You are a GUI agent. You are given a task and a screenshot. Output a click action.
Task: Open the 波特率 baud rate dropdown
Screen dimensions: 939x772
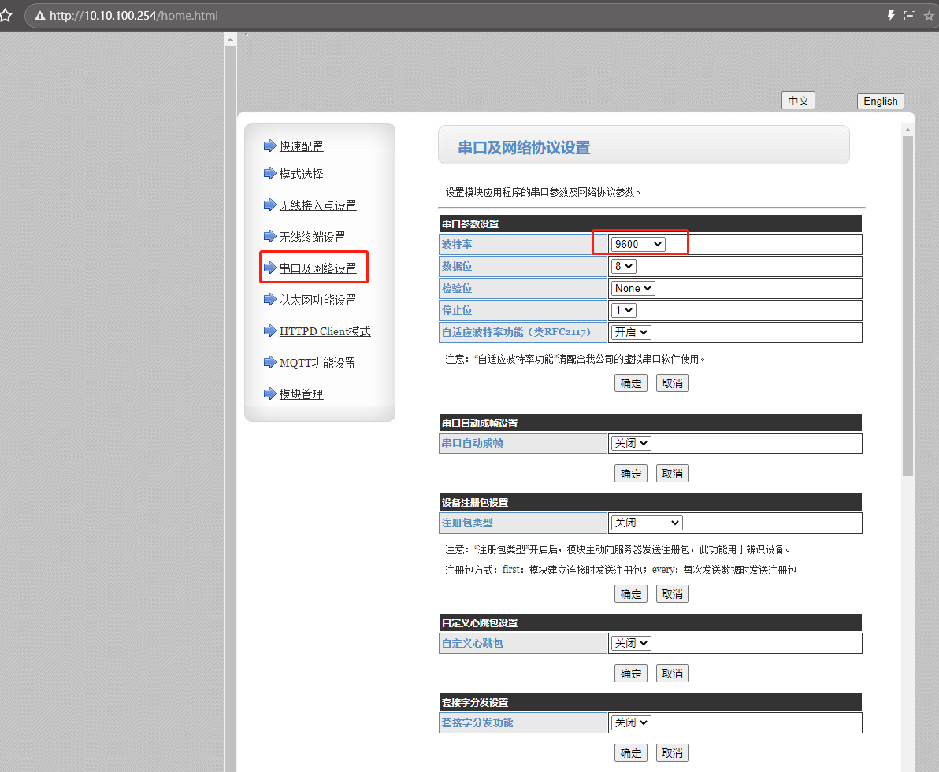tap(638, 244)
